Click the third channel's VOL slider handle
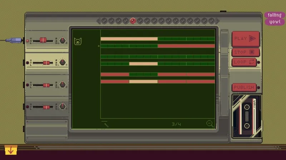286x160 pixels. (x=46, y=85)
